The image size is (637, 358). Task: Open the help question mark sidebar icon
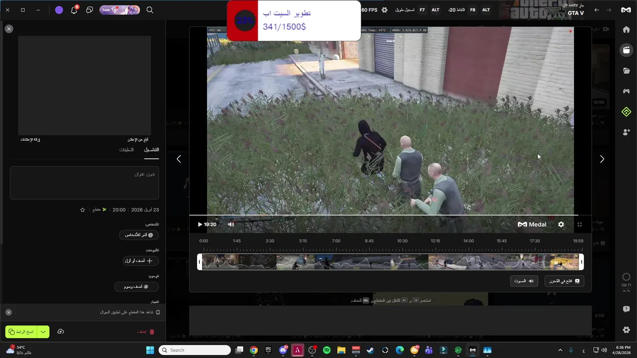626,309
